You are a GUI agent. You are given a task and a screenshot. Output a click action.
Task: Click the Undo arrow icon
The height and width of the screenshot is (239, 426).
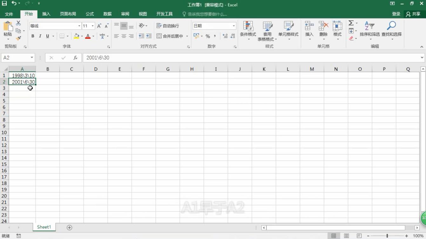(x=14, y=3)
